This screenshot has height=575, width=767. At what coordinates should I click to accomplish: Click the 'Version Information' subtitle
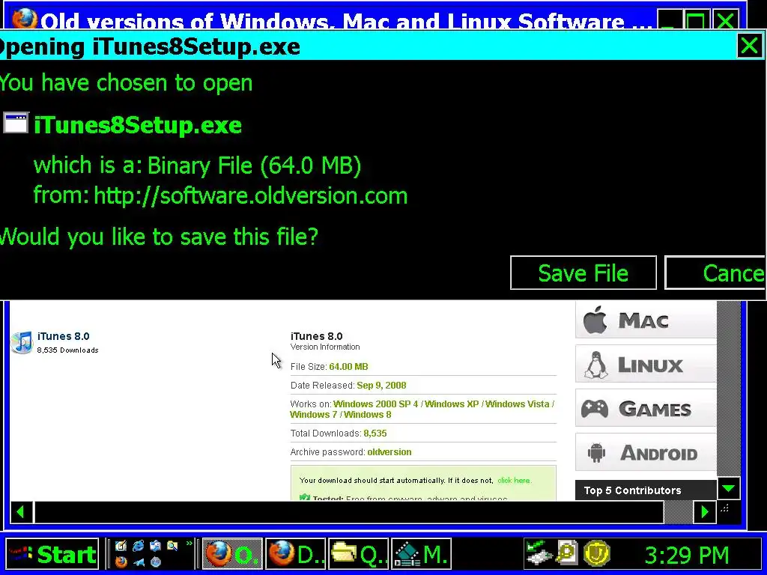(325, 347)
